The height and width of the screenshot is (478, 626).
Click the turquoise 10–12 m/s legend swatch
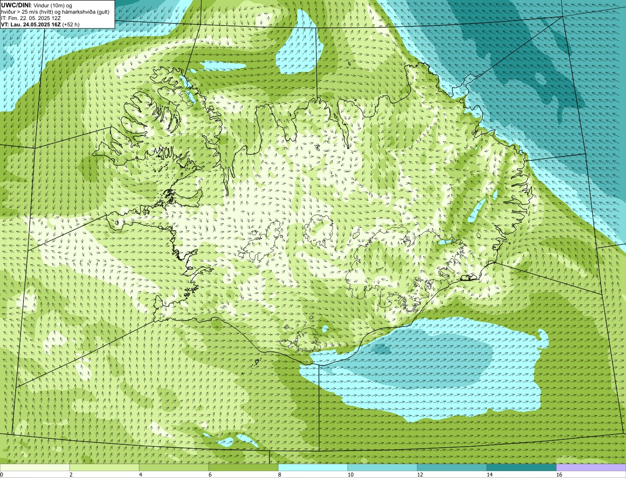point(382,468)
